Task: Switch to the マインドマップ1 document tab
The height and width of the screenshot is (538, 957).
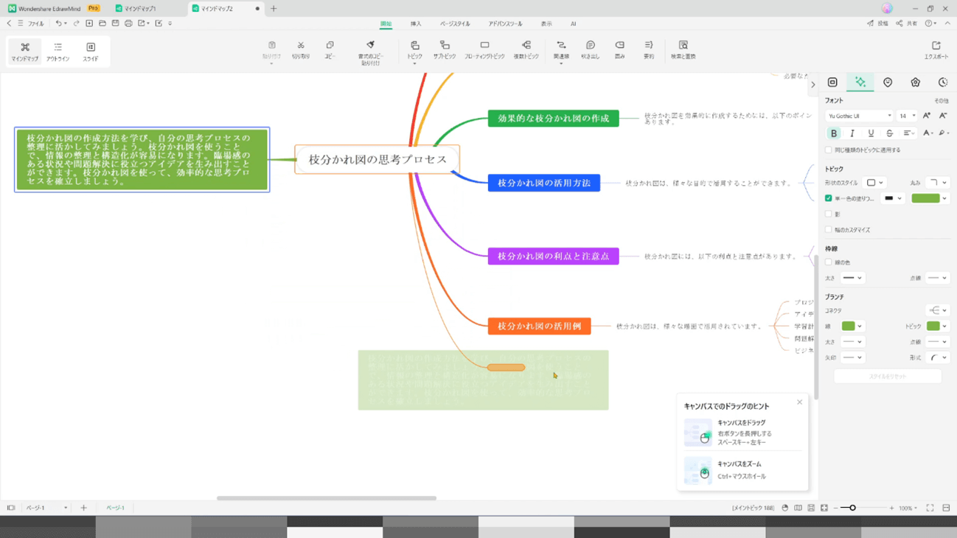Action: (x=140, y=8)
